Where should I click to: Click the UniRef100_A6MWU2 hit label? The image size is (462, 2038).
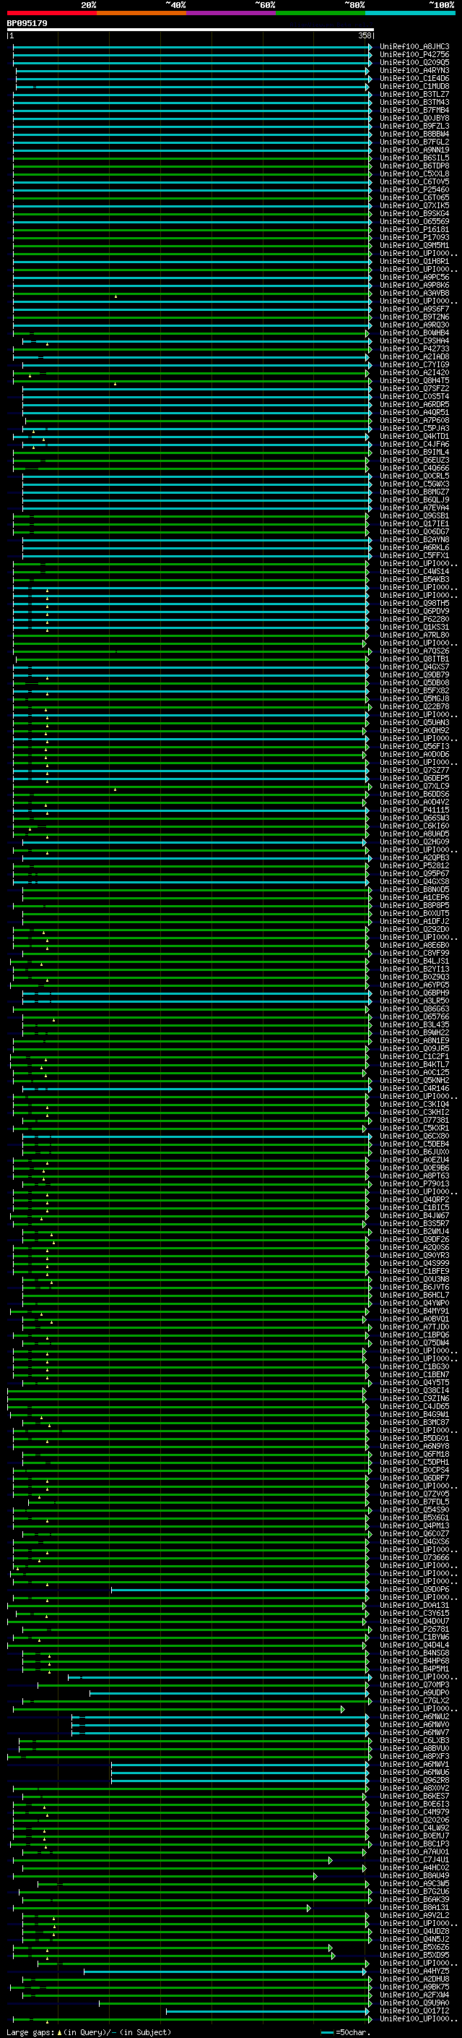point(414,1717)
